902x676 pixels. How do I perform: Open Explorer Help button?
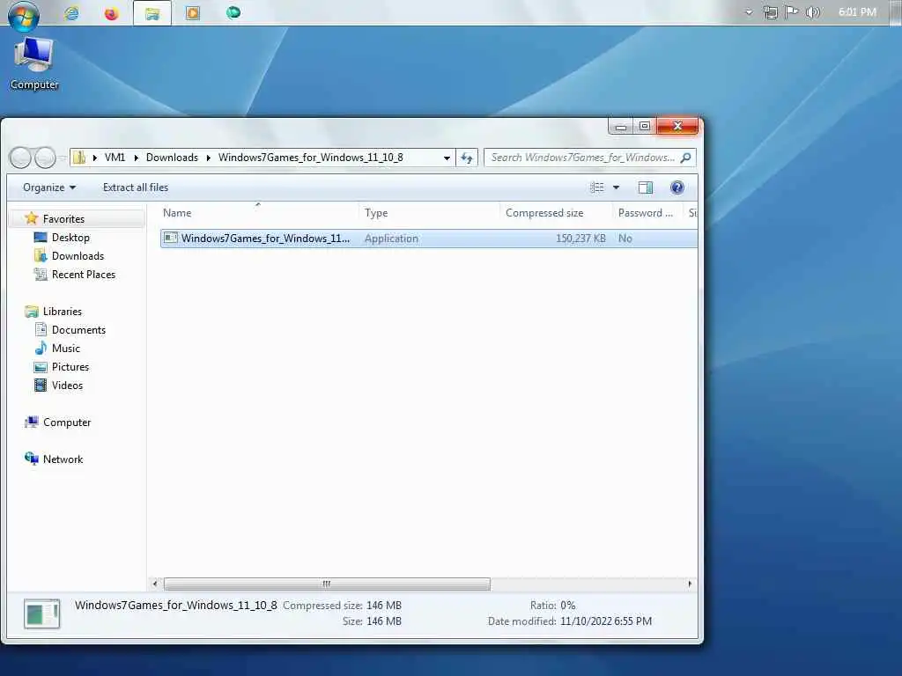point(677,187)
